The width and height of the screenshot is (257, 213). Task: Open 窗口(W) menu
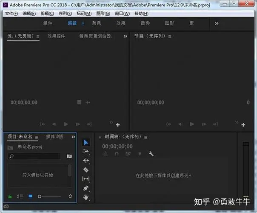122,14
